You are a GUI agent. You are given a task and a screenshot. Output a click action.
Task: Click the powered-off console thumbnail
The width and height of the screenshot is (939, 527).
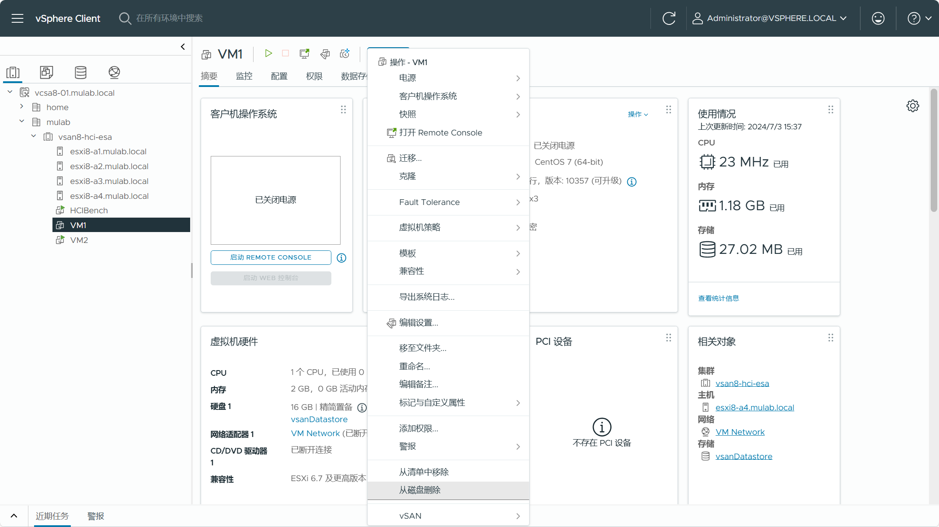(275, 200)
